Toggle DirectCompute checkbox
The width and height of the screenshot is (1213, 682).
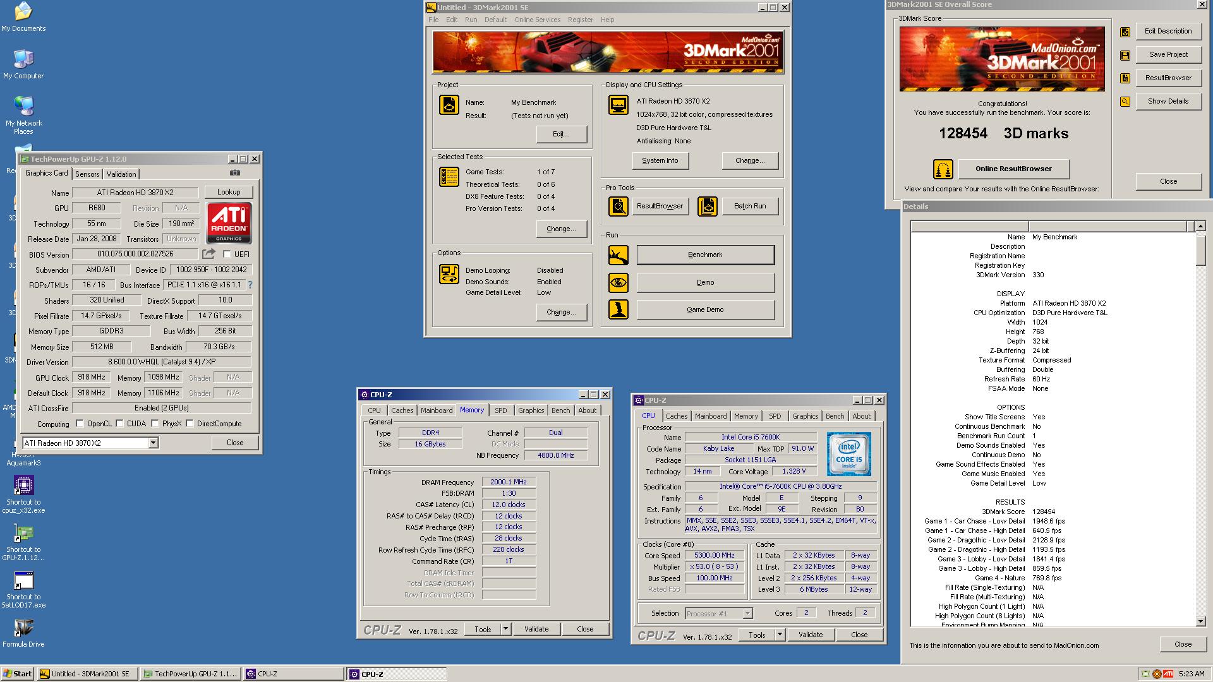pos(190,424)
